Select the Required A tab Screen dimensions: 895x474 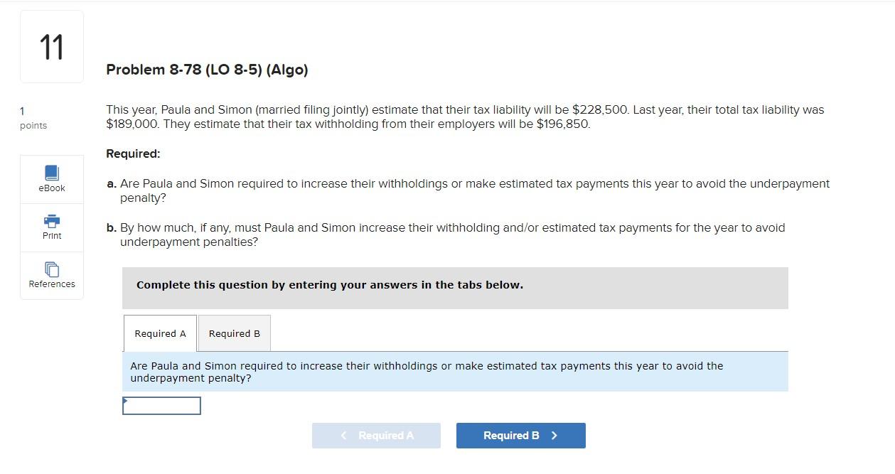pos(159,333)
